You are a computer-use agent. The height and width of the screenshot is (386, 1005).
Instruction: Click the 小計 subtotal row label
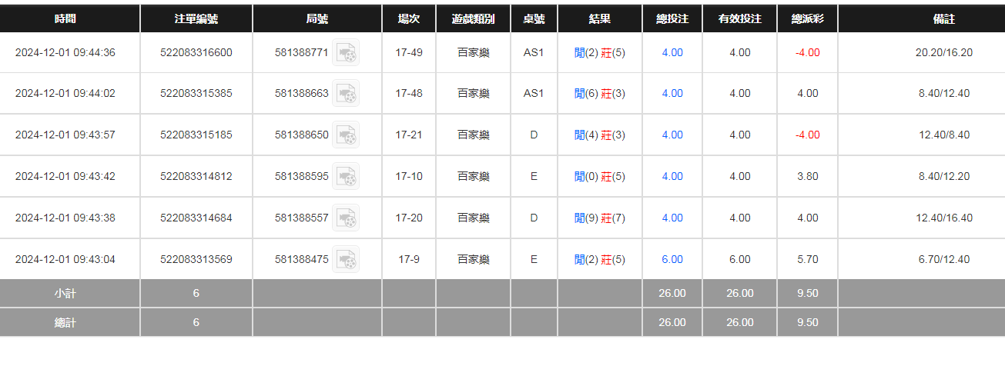coord(65,294)
